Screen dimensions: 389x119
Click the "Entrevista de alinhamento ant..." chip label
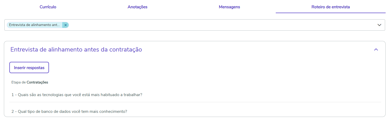[x=34, y=25]
